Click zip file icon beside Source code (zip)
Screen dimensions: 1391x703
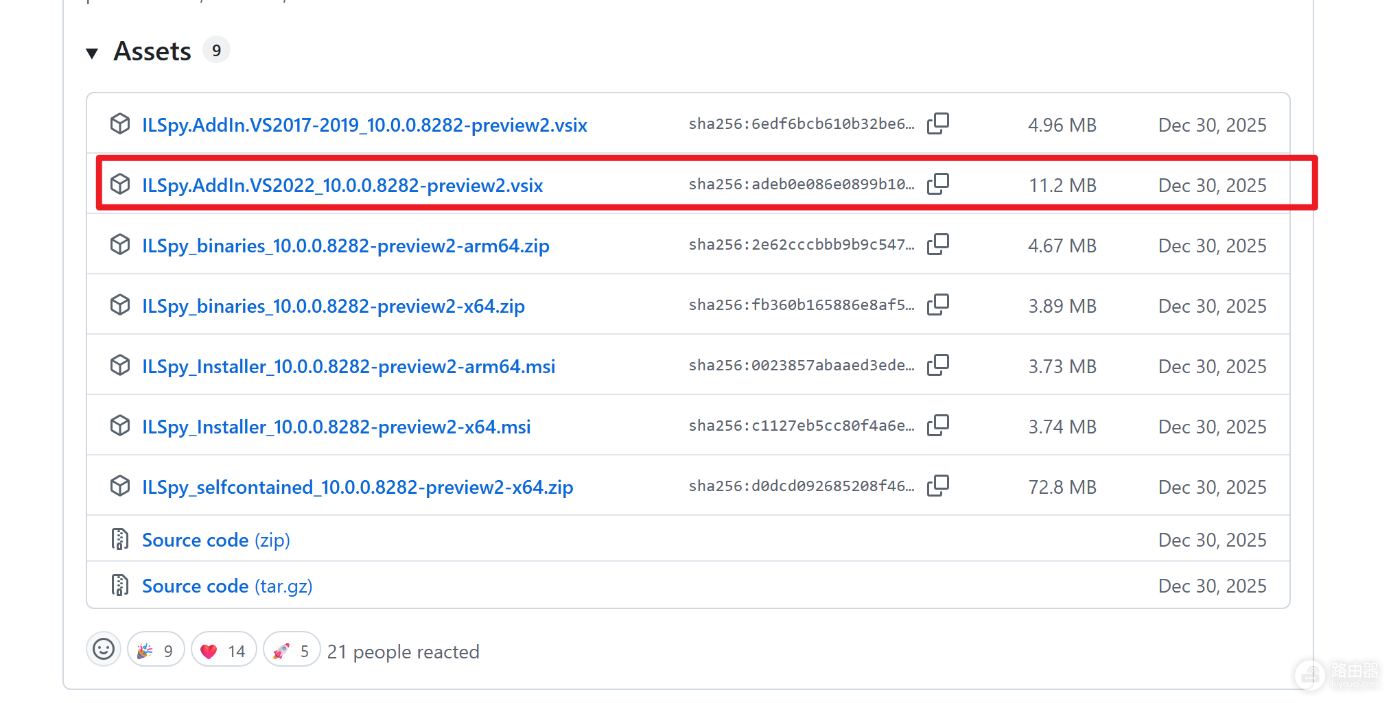(120, 539)
